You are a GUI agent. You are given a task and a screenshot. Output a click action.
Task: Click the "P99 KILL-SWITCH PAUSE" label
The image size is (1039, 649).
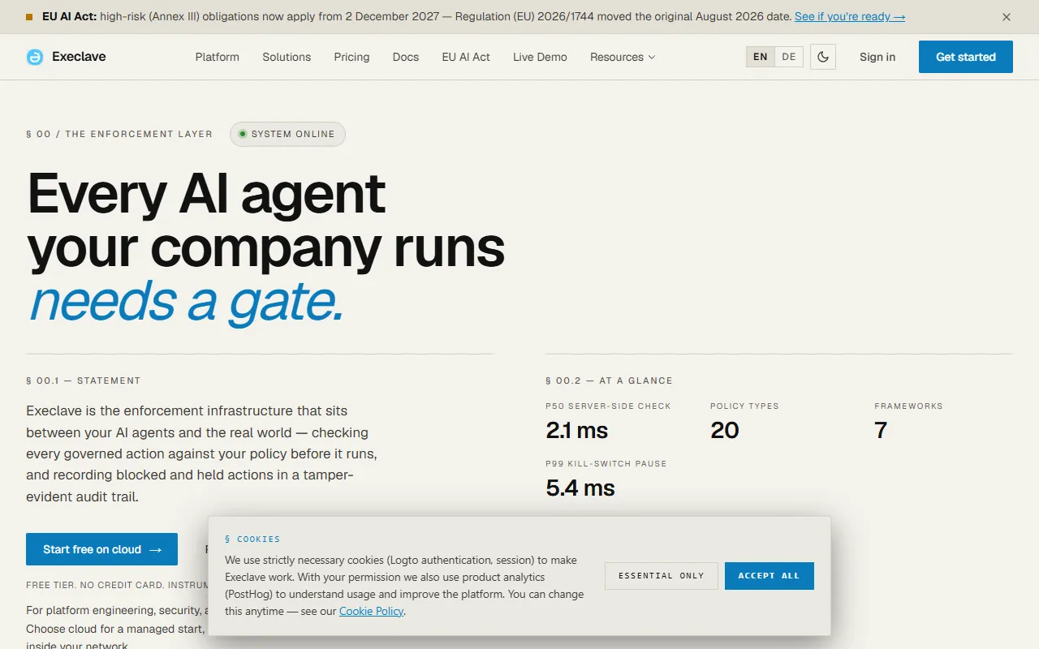(606, 464)
